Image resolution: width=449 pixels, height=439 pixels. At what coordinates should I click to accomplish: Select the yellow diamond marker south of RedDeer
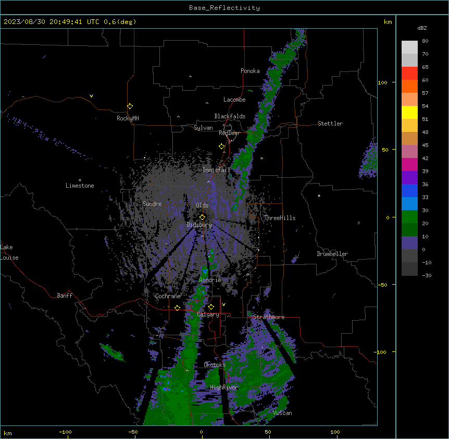(x=222, y=147)
